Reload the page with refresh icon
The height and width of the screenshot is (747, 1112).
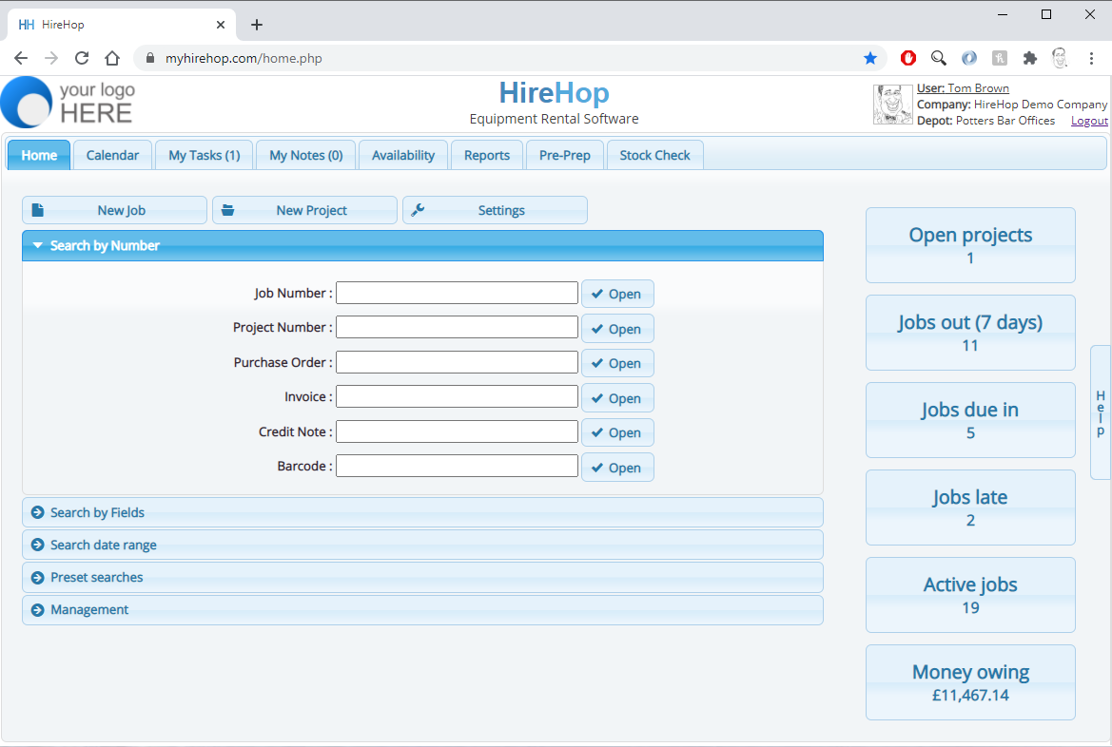click(x=82, y=58)
